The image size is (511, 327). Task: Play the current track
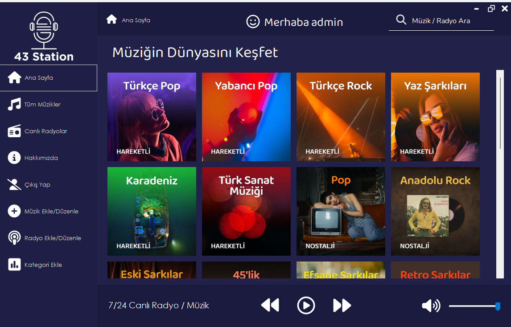306,306
